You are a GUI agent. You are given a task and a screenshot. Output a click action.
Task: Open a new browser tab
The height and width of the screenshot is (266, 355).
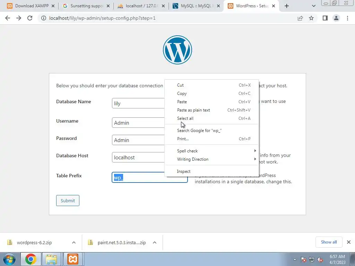pyautogui.click(x=287, y=6)
